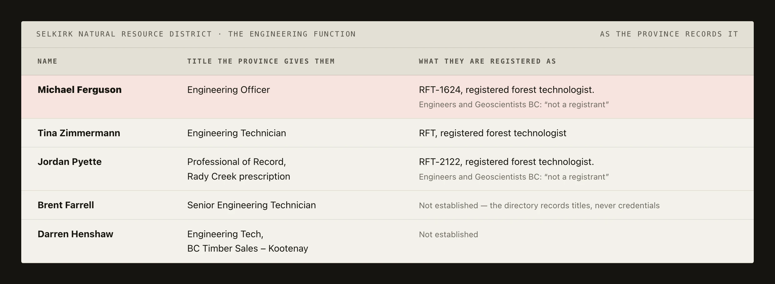Select the name Jordan Pyette
The height and width of the screenshot is (284, 775).
69,162
